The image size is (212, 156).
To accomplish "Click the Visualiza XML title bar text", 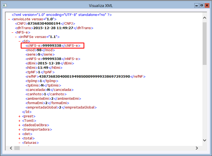I will (101, 6).
